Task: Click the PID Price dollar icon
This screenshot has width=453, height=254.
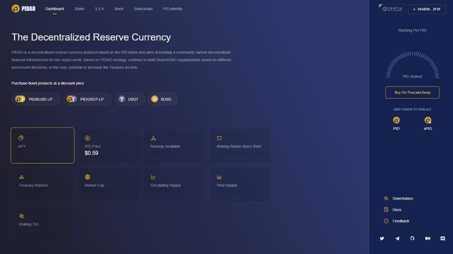Action: 87,138
